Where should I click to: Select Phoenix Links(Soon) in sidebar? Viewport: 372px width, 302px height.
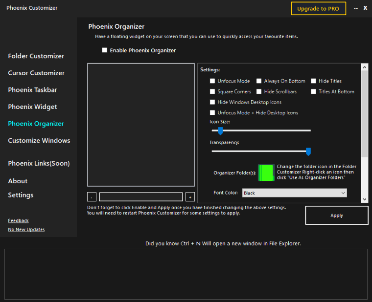tap(39, 163)
